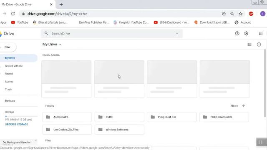Dismiss the Get Backup and Sync notice
Screen dimensions: 267x150
coord(36,140)
